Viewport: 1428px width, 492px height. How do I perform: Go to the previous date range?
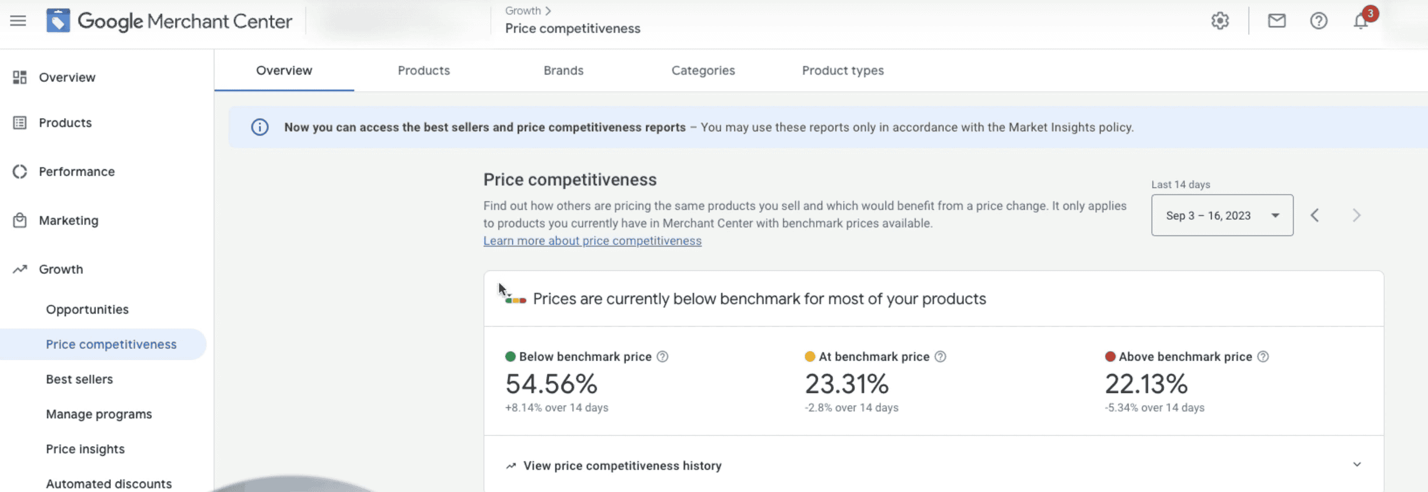point(1315,215)
